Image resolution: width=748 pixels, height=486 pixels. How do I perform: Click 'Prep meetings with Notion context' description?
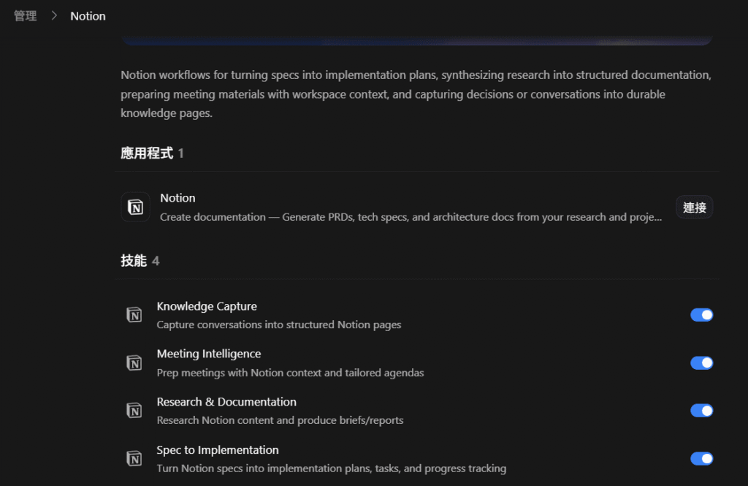click(x=290, y=373)
